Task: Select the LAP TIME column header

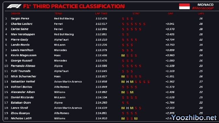Action: (101, 13)
